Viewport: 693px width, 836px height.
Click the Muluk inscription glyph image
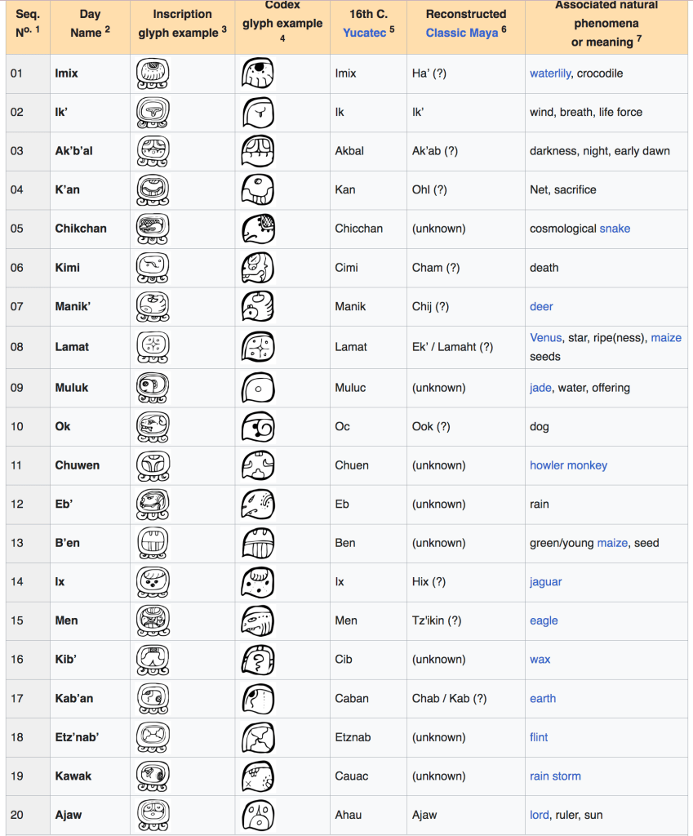pos(152,388)
